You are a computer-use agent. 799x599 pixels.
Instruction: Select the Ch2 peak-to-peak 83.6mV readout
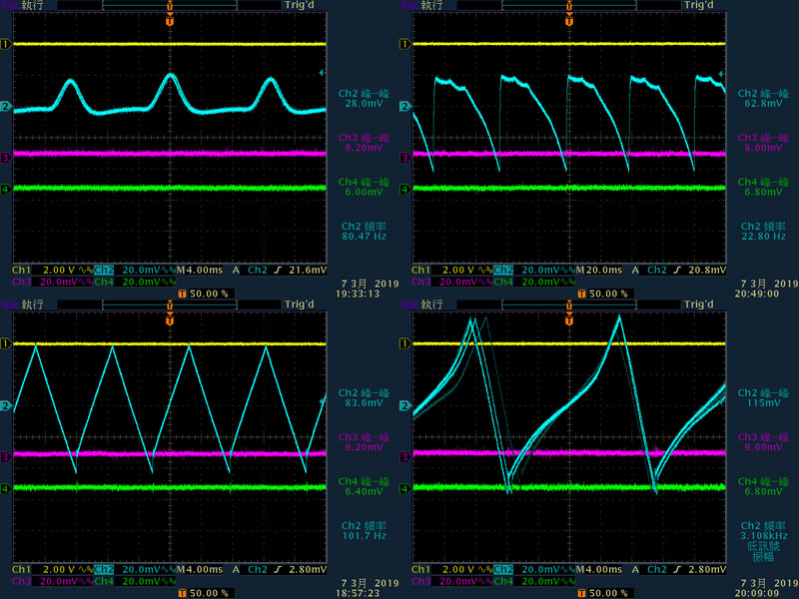[364, 397]
